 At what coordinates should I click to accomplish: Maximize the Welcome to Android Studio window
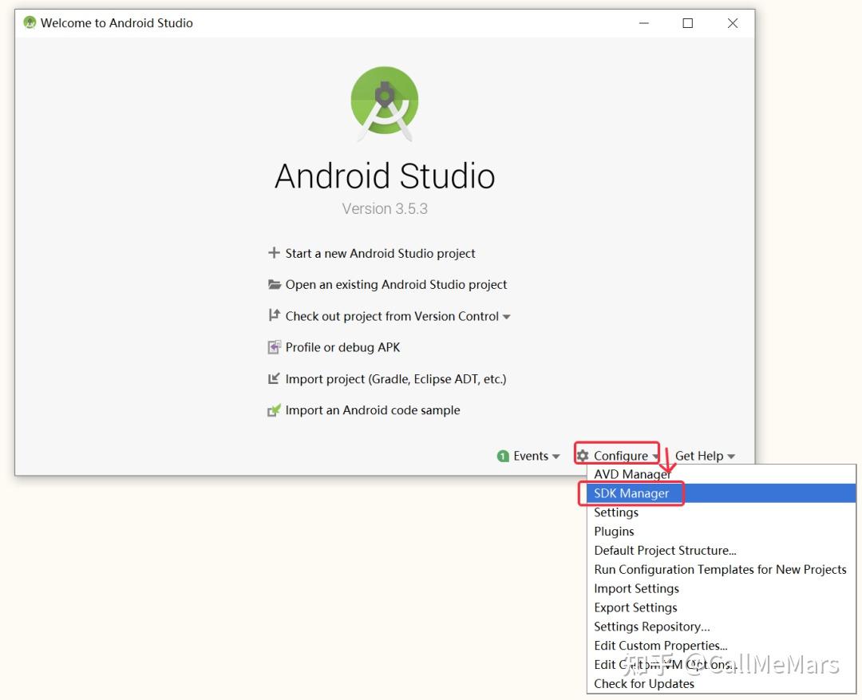click(x=688, y=23)
